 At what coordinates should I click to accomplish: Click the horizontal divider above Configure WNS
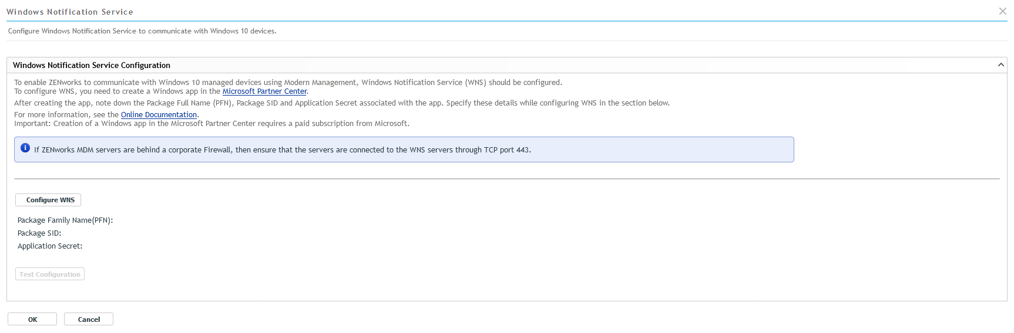pos(506,179)
